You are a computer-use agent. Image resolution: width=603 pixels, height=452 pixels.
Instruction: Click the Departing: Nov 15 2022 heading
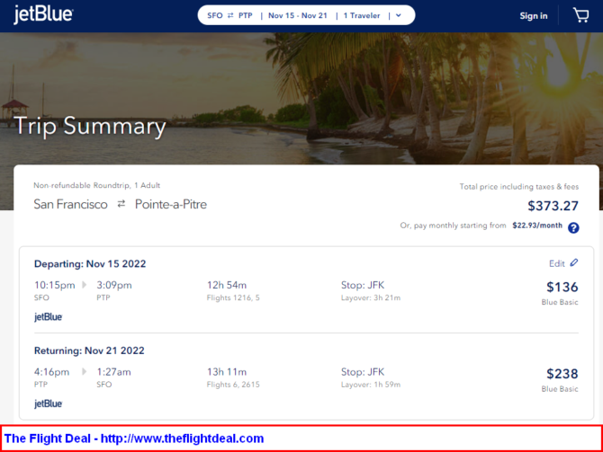click(x=90, y=264)
